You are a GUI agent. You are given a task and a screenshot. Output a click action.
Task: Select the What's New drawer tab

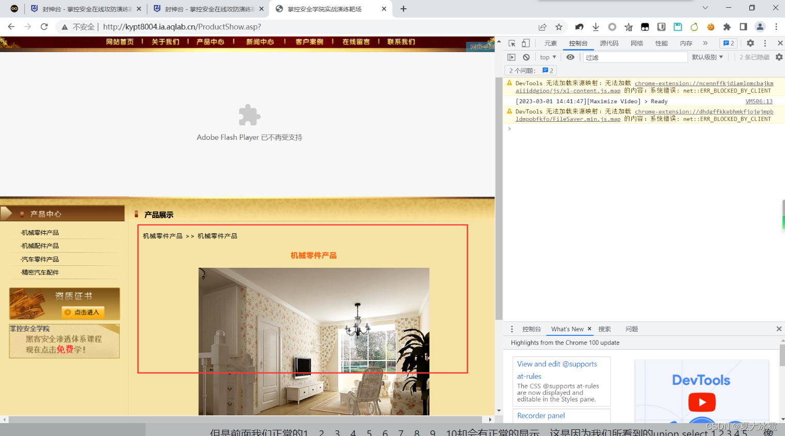567,329
